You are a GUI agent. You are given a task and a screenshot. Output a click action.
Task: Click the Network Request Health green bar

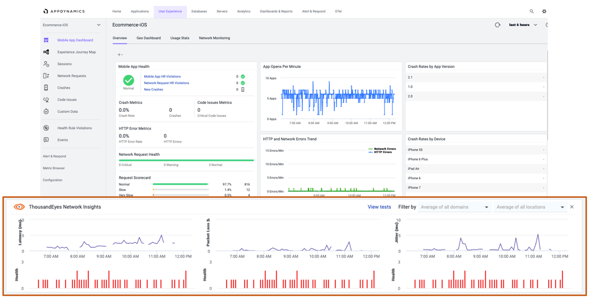[187, 160]
